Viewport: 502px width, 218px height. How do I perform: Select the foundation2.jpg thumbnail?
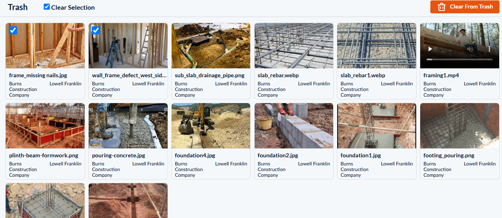coord(294,126)
